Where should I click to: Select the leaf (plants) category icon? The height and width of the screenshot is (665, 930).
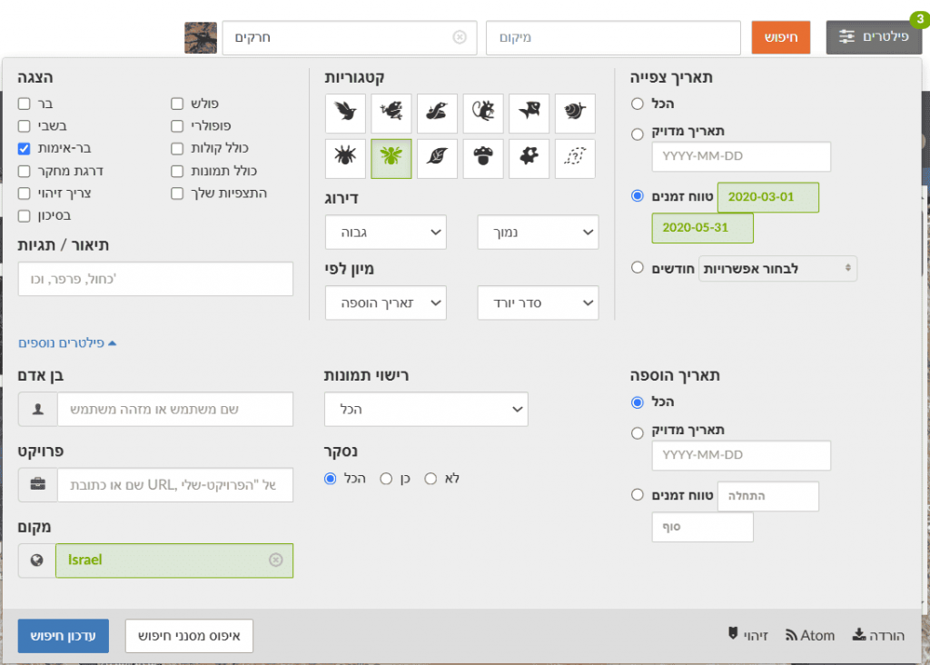pyautogui.click(x=438, y=158)
